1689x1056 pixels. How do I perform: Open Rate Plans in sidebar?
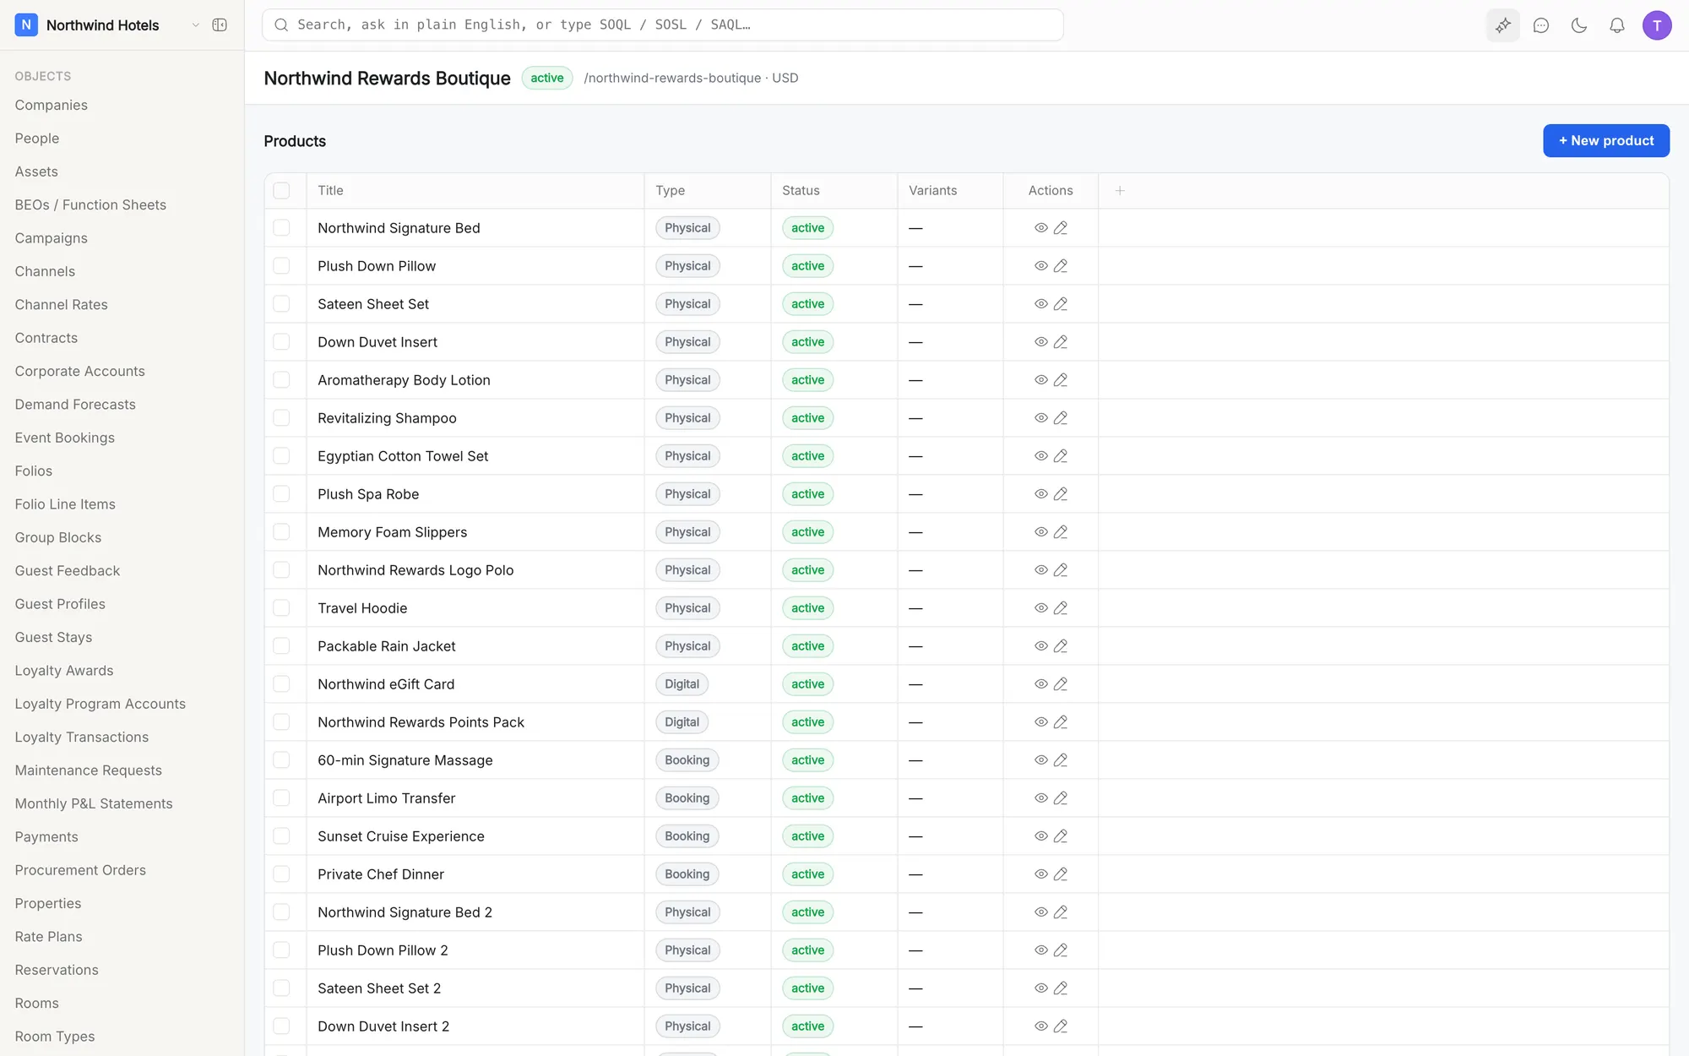click(x=48, y=937)
